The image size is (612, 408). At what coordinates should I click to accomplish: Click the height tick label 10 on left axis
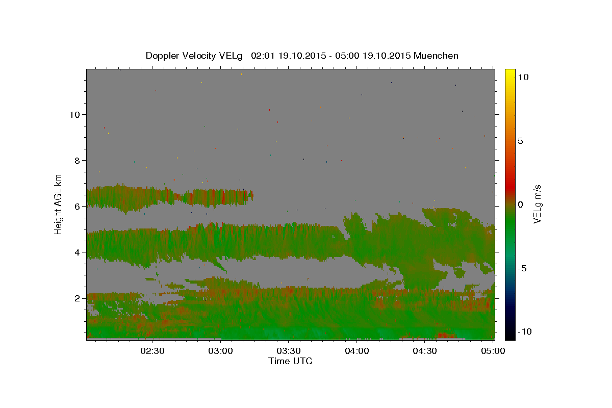tap(75, 114)
